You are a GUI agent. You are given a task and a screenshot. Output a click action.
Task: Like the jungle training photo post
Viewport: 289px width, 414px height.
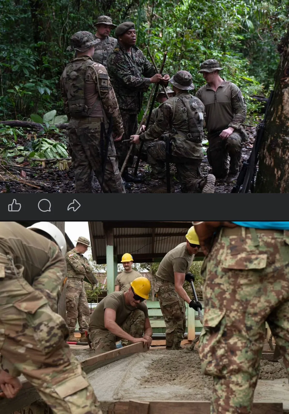click(14, 206)
